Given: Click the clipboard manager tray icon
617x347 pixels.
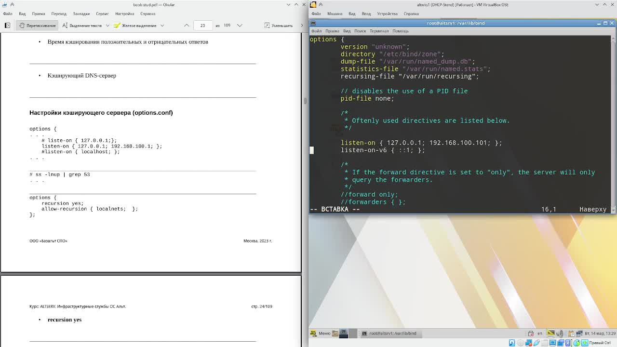Looking at the screenshot, I should point(570,333).
